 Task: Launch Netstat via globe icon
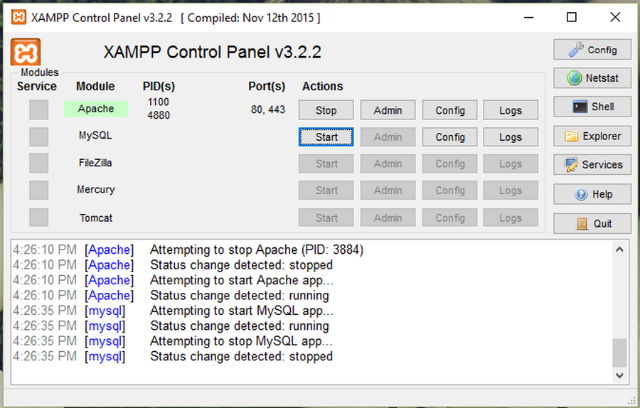pos(592,78)
